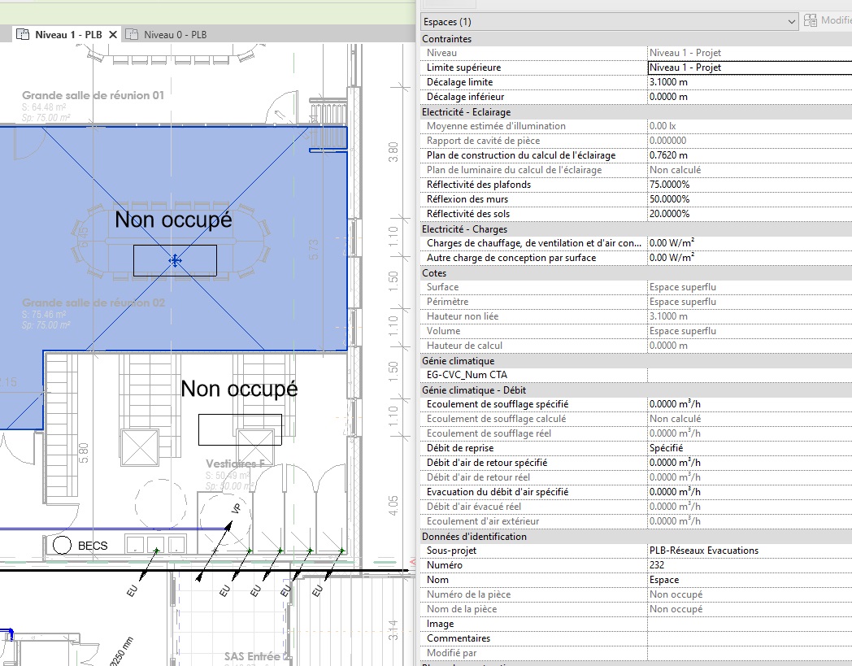852x666 pixels.
Task: Collapse the Electricité - Eclairage group header
Action: pyautogui.click(x=466, y=112)
